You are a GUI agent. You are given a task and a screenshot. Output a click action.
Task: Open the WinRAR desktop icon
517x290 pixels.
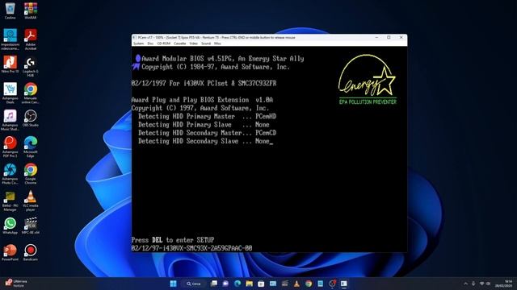click(x=31, y=10)
